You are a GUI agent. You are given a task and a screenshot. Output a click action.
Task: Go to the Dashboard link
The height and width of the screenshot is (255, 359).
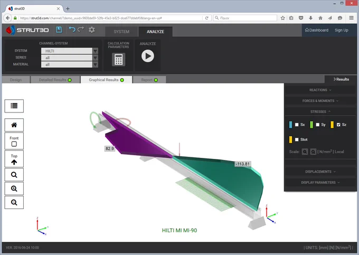tap(317, 30)
